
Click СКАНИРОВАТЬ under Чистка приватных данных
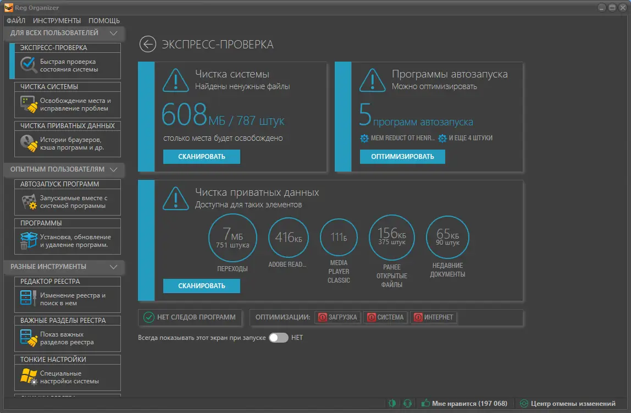(x=202, y=286)
